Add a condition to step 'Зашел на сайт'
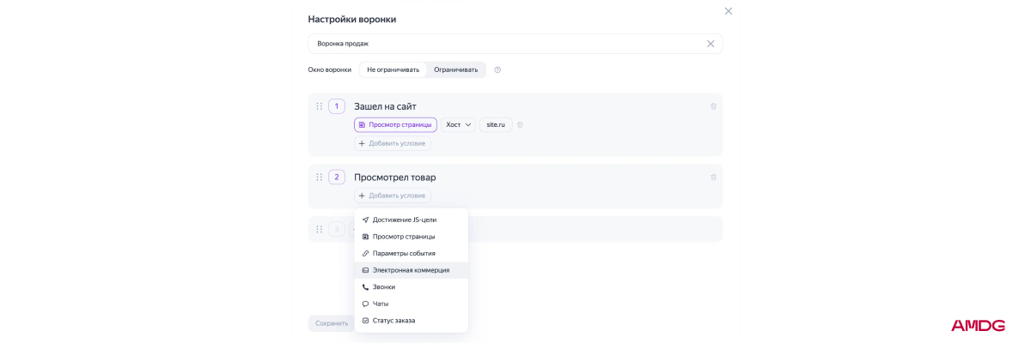 392,143
